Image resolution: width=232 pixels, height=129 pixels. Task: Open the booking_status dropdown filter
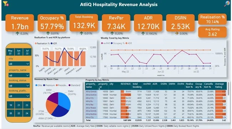point(19,86)
